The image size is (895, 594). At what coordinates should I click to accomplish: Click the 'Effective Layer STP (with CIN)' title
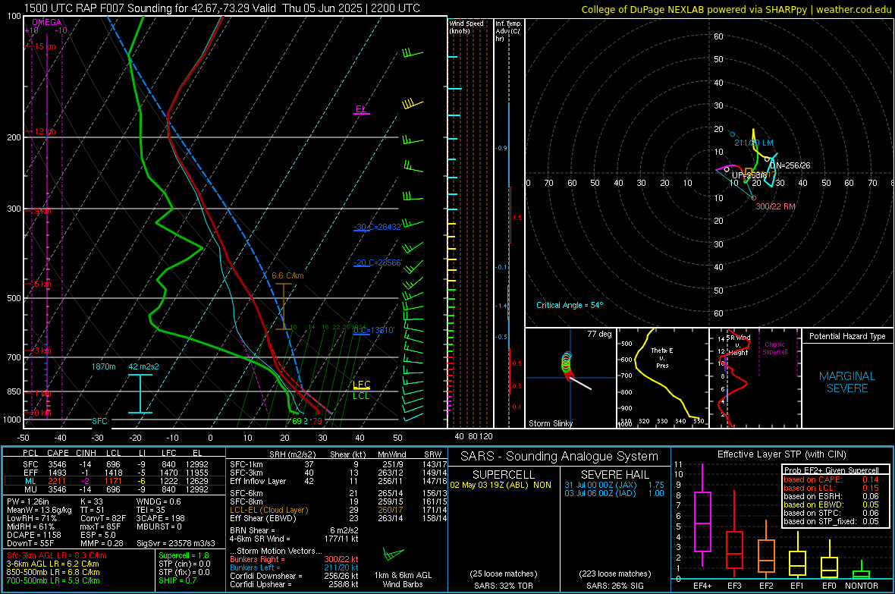782,454
